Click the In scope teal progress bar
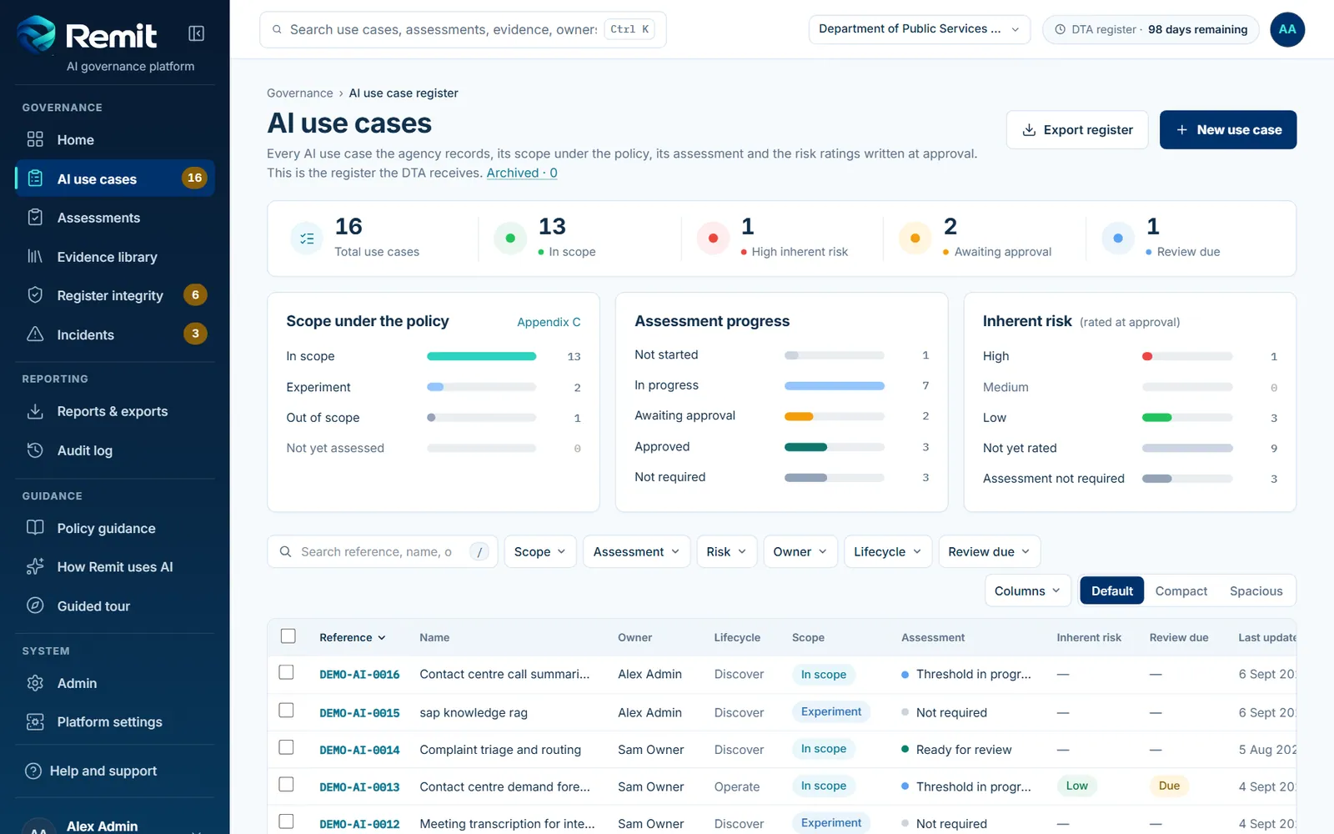 click(481, 356)
